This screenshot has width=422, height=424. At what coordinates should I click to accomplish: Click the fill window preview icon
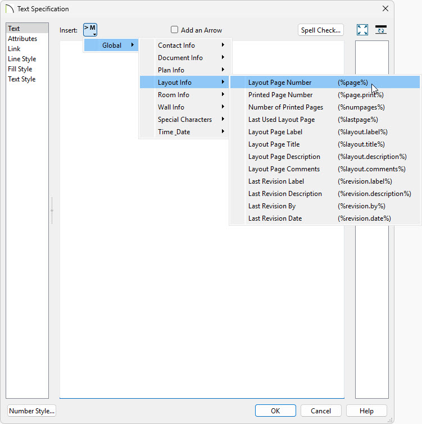[x=362, y=30]
